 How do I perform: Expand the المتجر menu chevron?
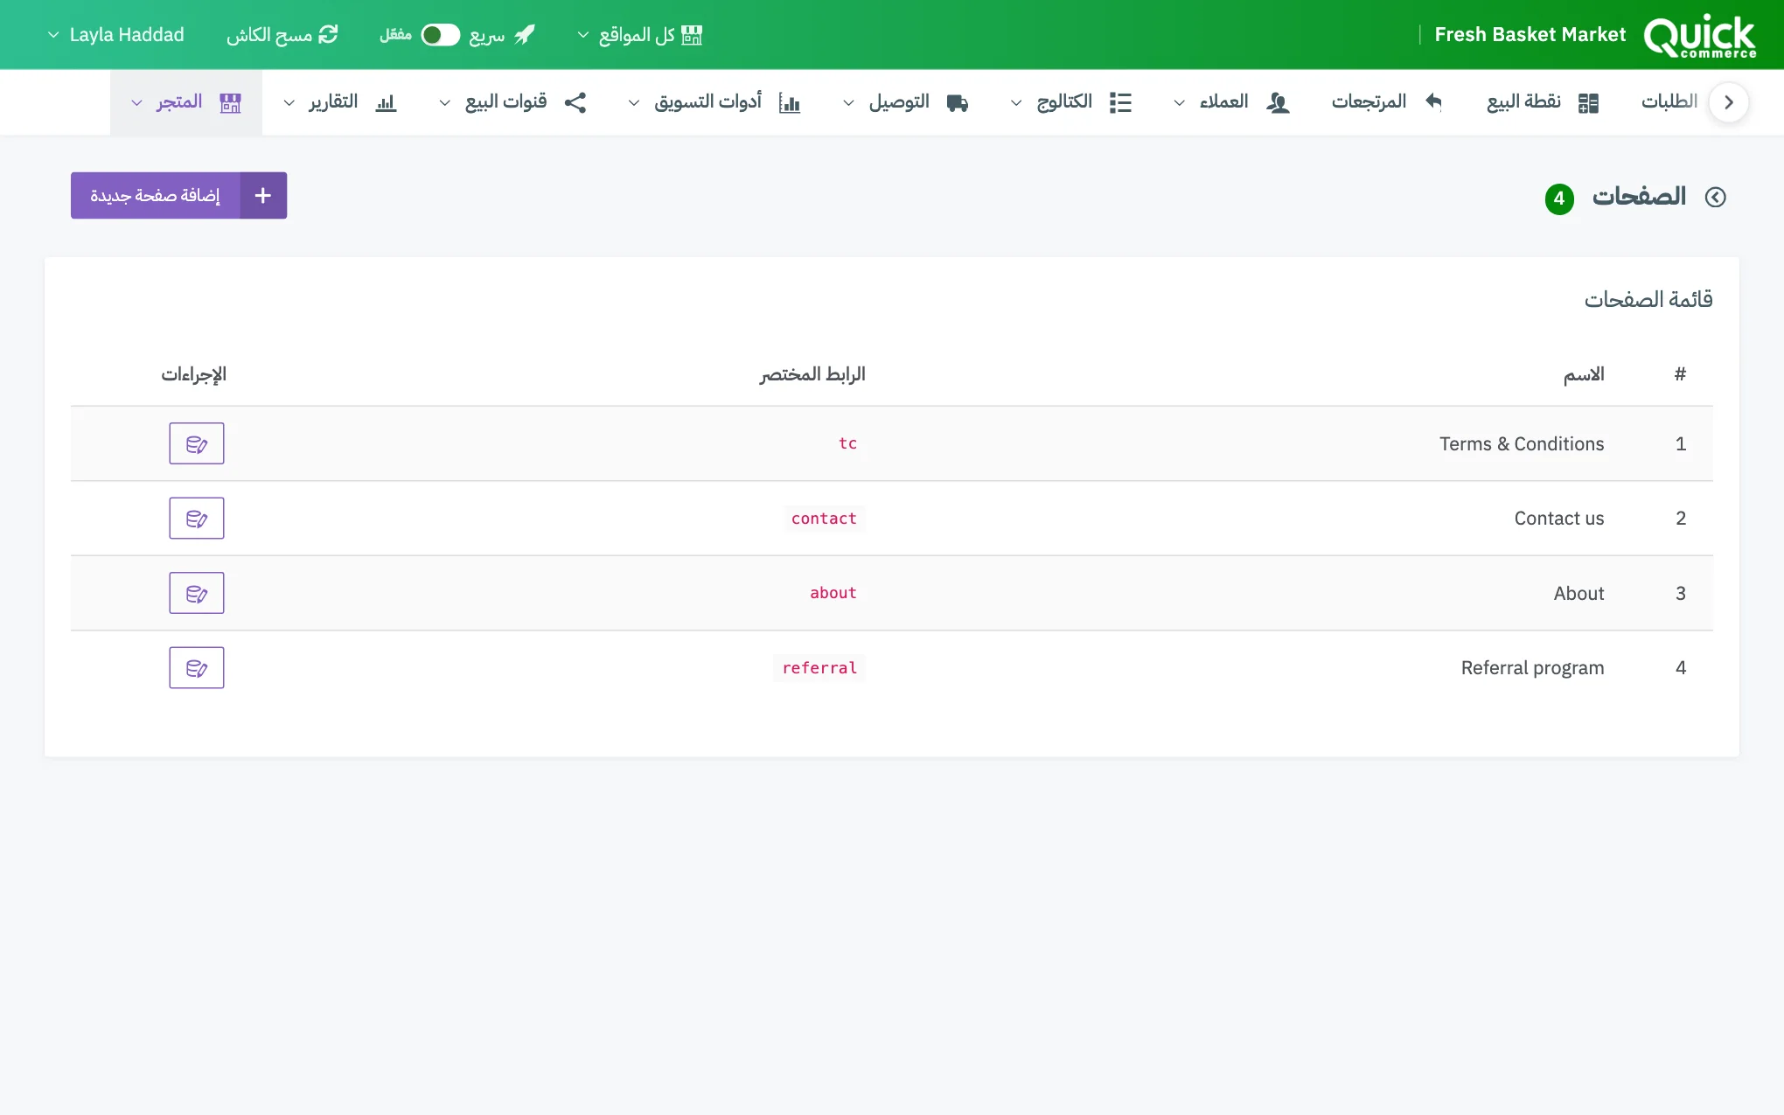(x=137, y=103)
